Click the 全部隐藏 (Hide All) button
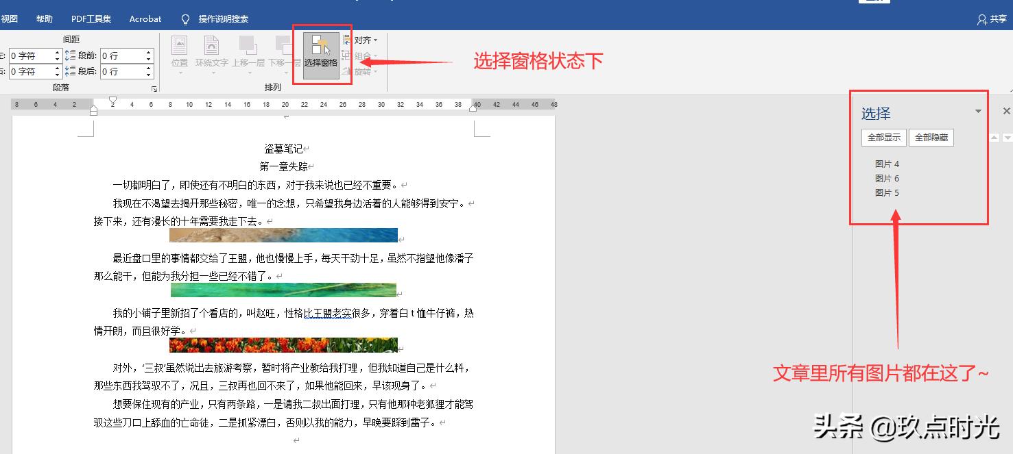This screenshot has height=454, width=1013. 931,137
